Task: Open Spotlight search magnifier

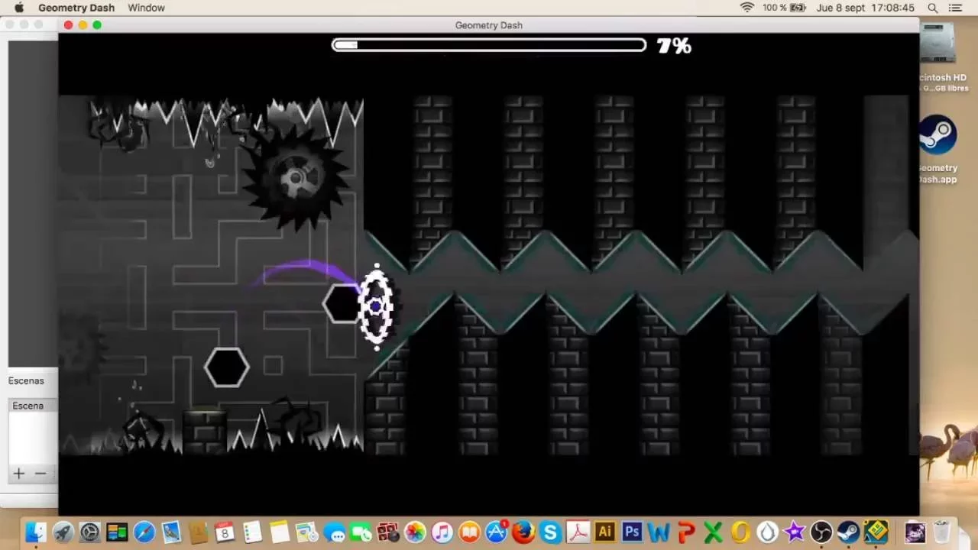Action: tap(933, 8)
